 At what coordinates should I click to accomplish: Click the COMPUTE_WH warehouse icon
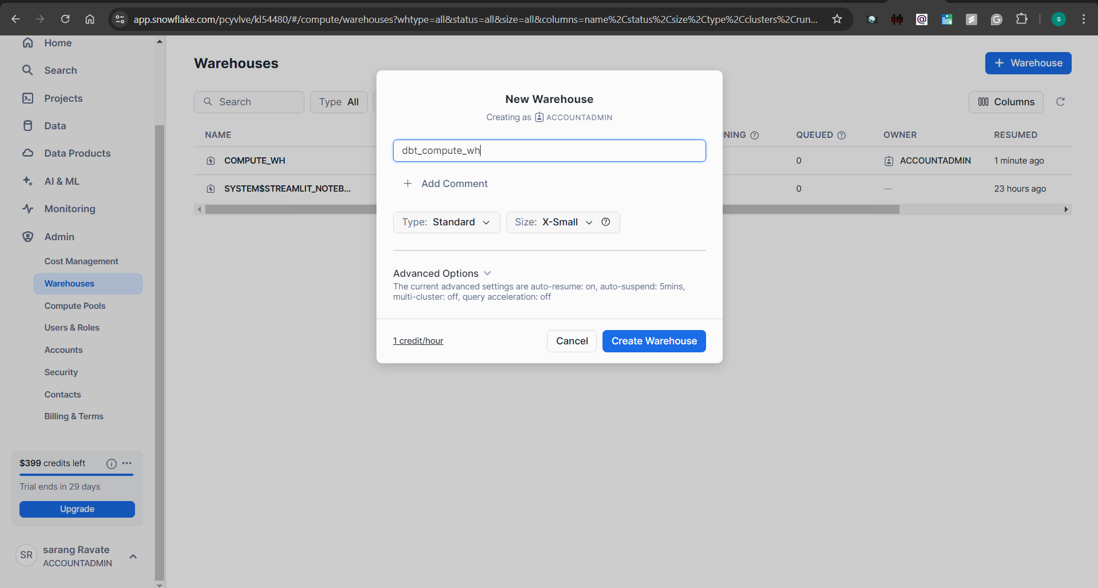coord(211,161)
